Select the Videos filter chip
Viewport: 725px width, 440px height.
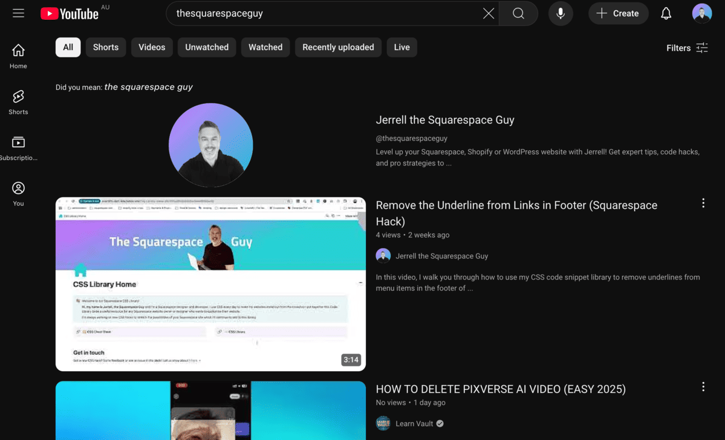point(152,47)
